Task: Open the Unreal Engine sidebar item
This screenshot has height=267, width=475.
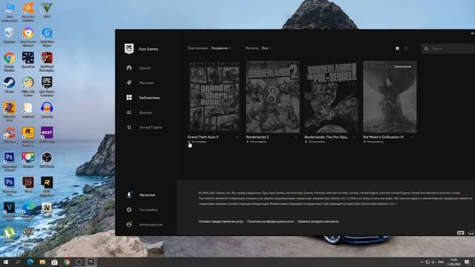Action: [144, 128]
